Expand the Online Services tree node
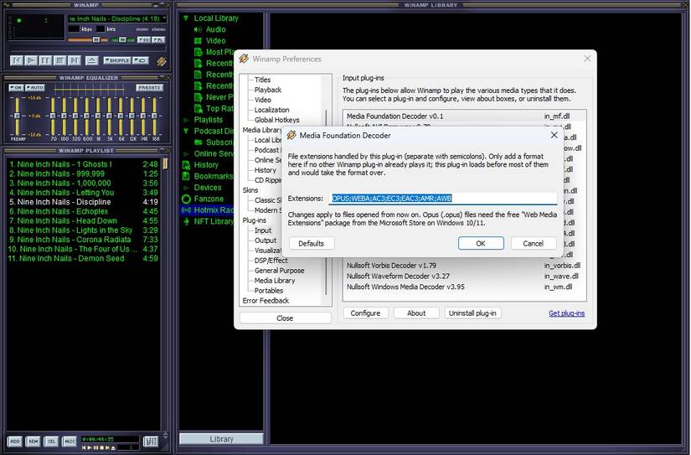This screenshot has height=455, width=691. pos(186,153)
